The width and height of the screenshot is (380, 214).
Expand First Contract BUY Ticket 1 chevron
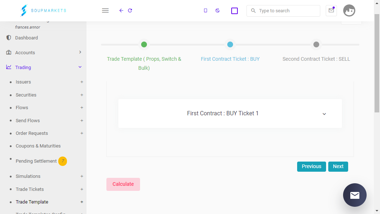tap(324, 114)
